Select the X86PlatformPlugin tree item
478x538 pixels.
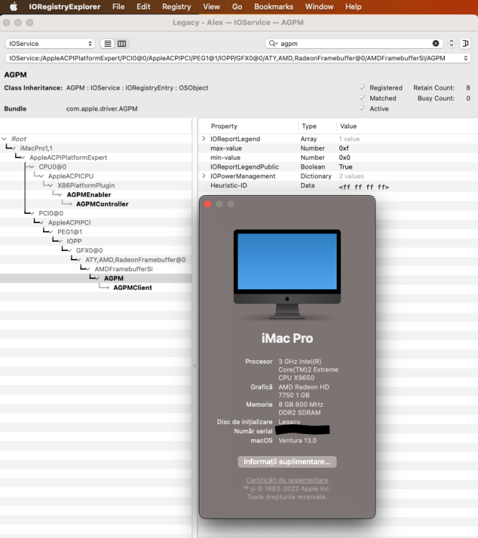[x=86, y=185]
